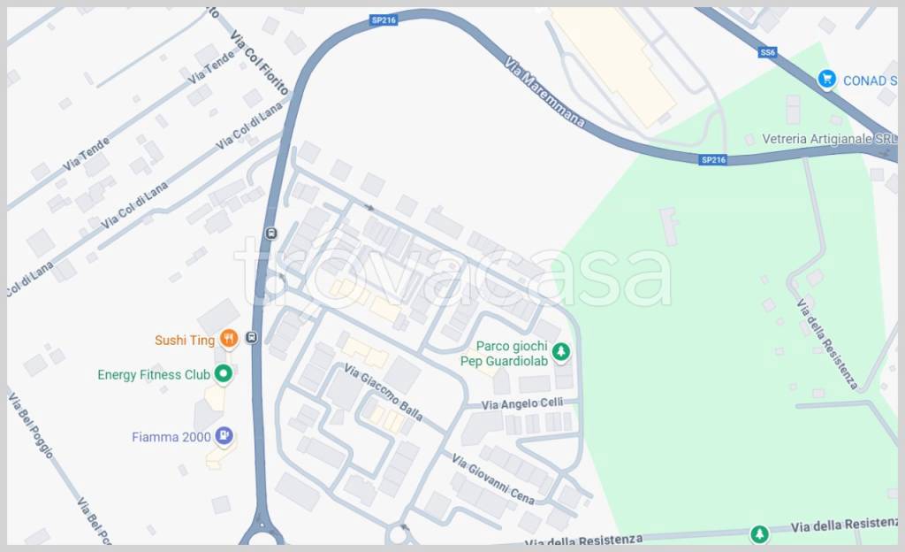Viewport: 905px width, 552px height.
Task: Open the Vetreria Artigianale SRL label
Action: click(x=829, y=139)
